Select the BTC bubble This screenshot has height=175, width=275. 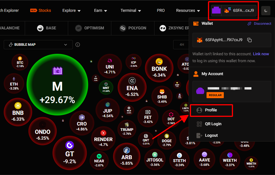[20, 62]
